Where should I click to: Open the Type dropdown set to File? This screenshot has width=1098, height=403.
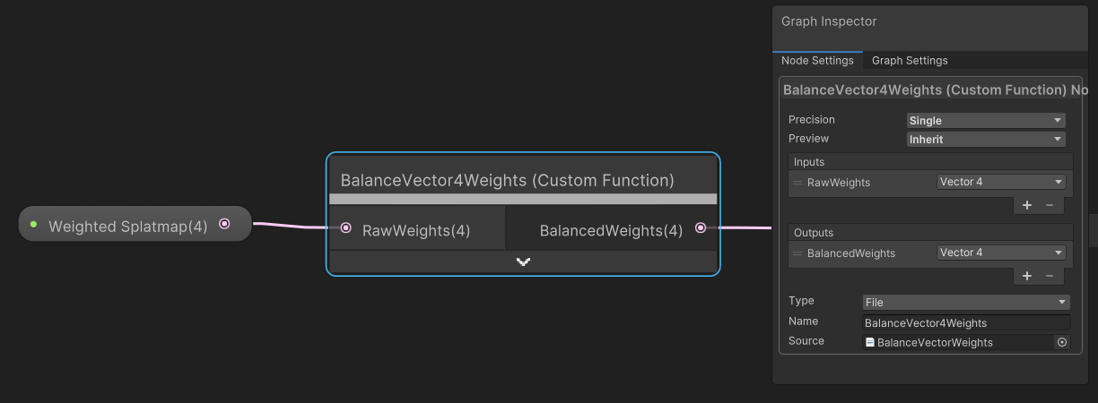pyautogui.click(x=966, y=302)
